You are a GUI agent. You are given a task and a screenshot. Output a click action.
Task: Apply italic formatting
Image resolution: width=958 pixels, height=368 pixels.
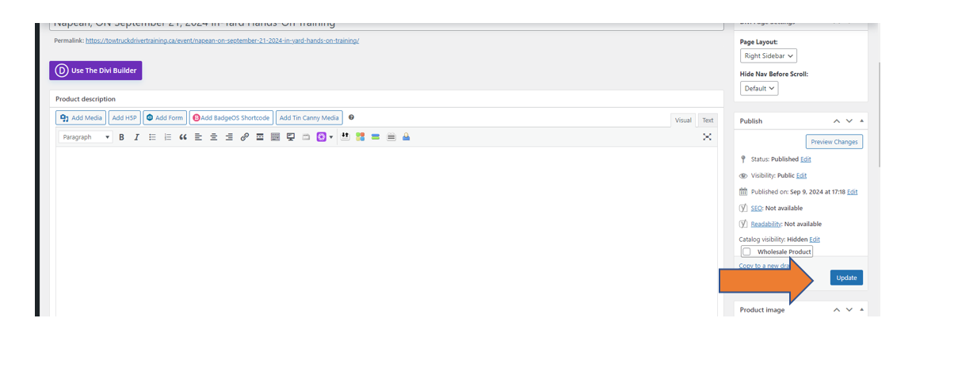(x=136, y=137)
